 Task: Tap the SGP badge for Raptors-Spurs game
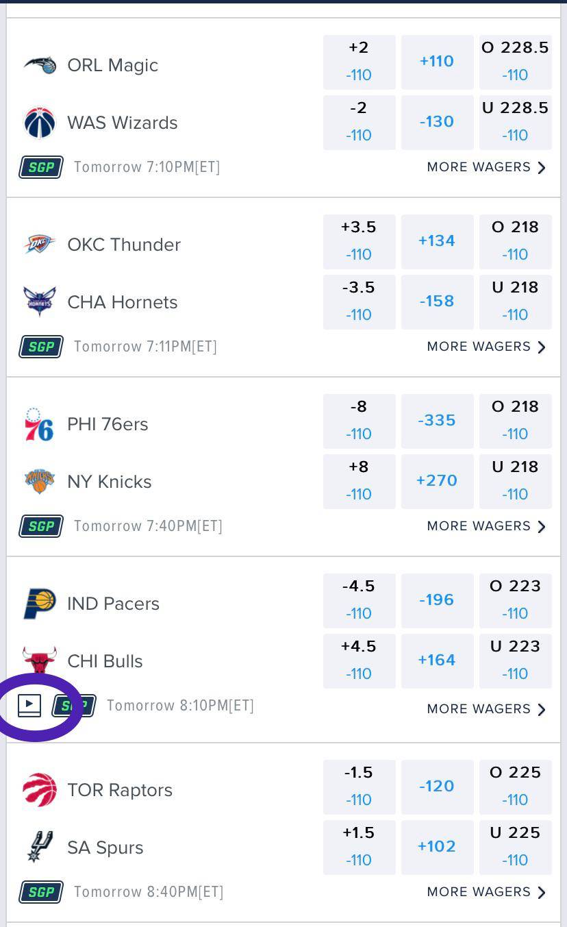pos(41,892)
